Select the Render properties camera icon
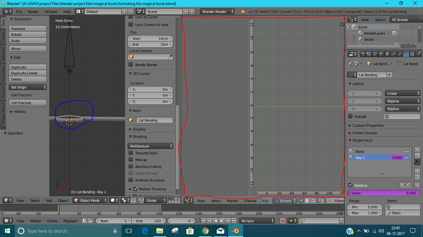Viewport: 423px width, 237px height. pos(363,54)
